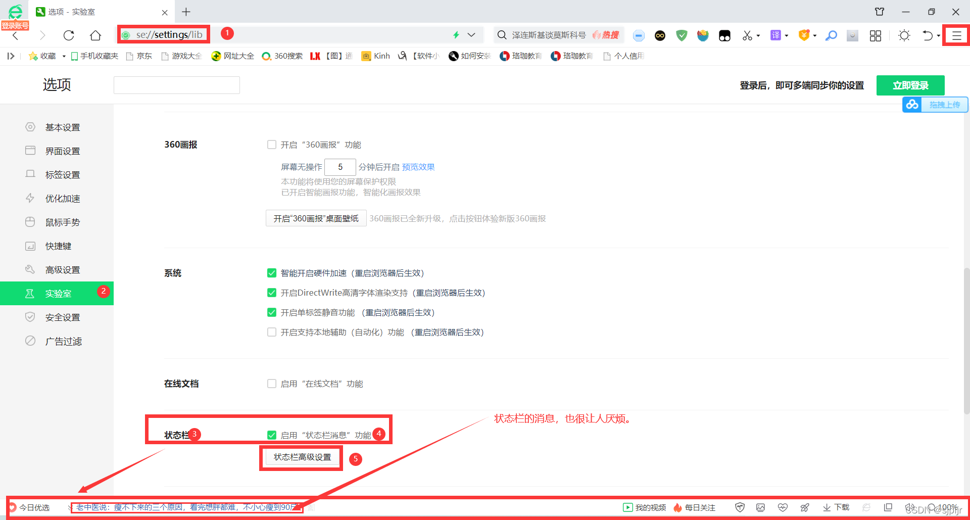
Task: Expand the bookmarks sidebar toggle arrow
Action: pyautogui.click(x=11, y=56)
